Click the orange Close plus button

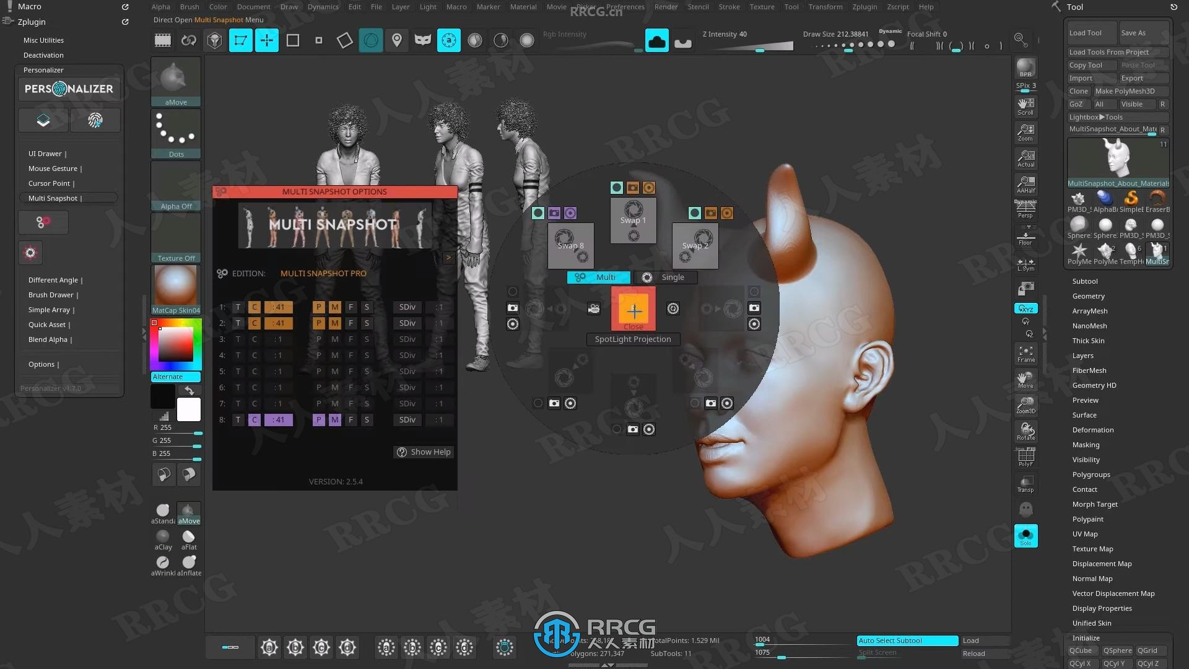pyautogui.click(x=634, y=308)
